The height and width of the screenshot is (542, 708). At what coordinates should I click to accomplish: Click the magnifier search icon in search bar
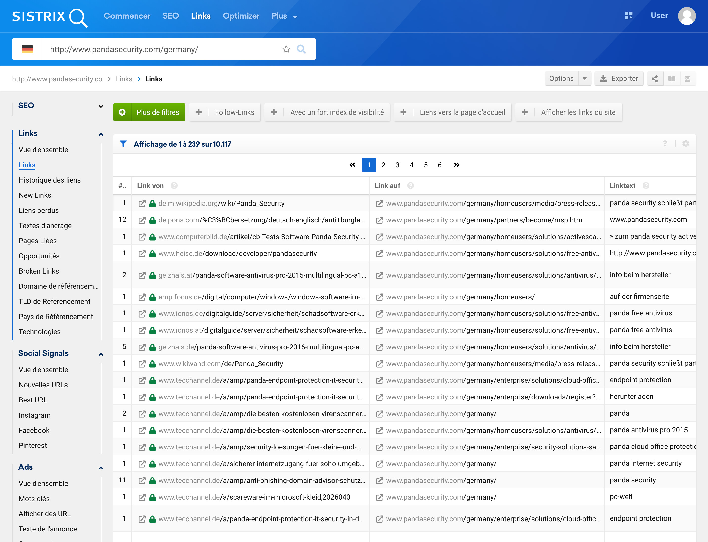pos(301,49)
